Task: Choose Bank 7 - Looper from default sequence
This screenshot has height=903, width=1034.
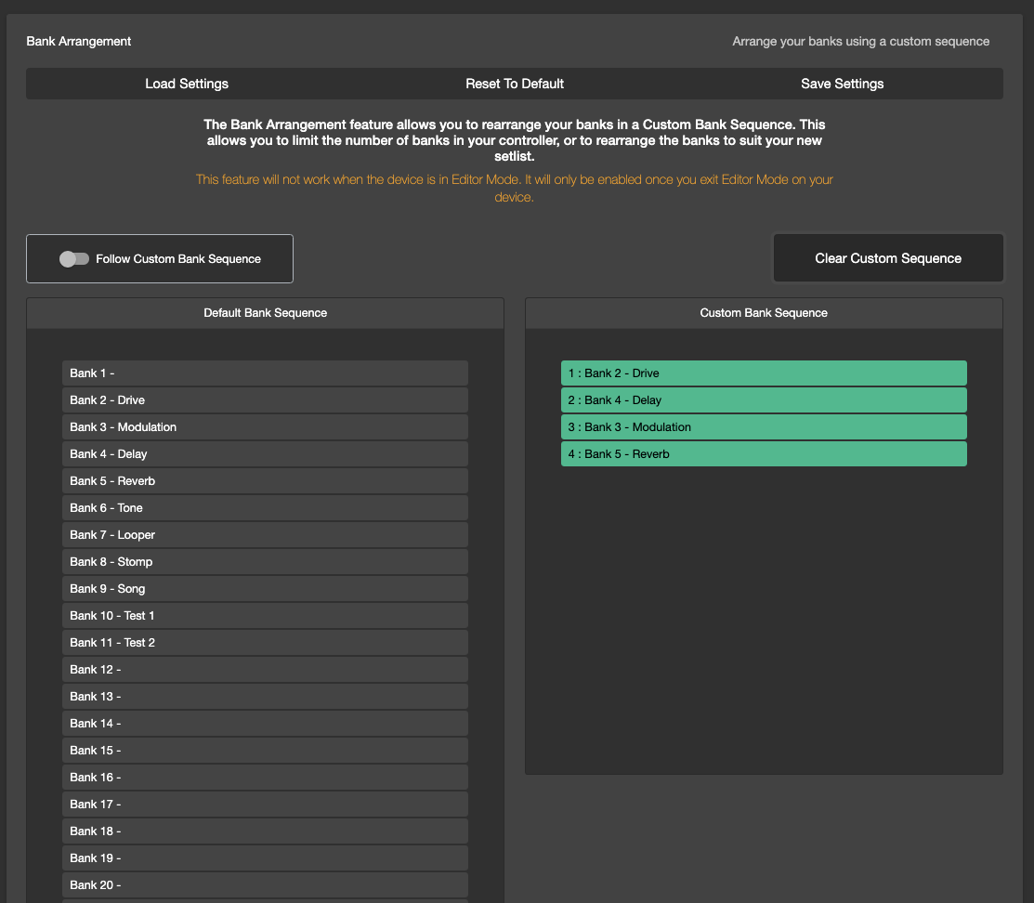Action: pyautogui.click(x=265, y=535)
